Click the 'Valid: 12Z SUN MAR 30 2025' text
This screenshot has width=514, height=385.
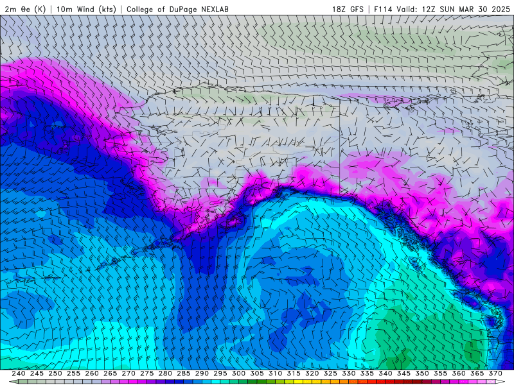[454, 9]
